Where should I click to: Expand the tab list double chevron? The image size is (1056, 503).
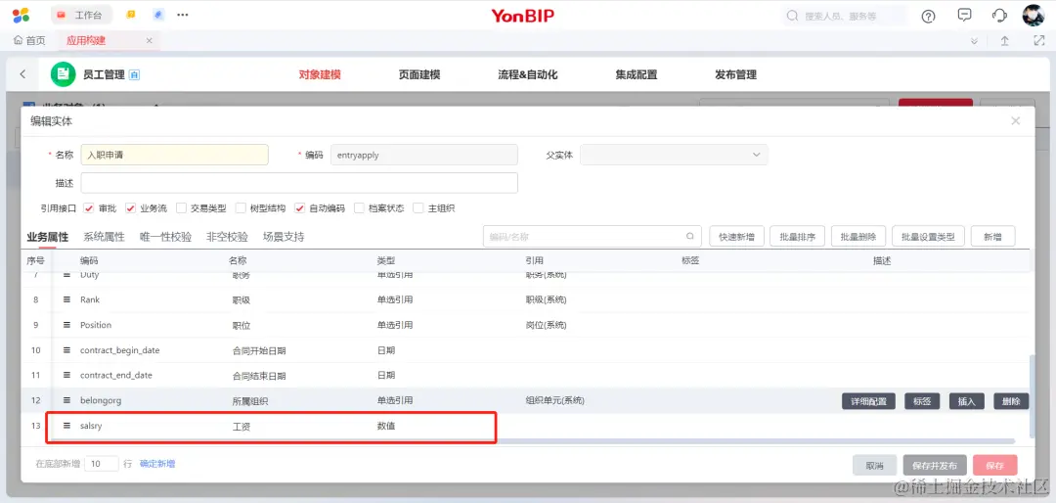pyautogui.click(x=974, y=41)
